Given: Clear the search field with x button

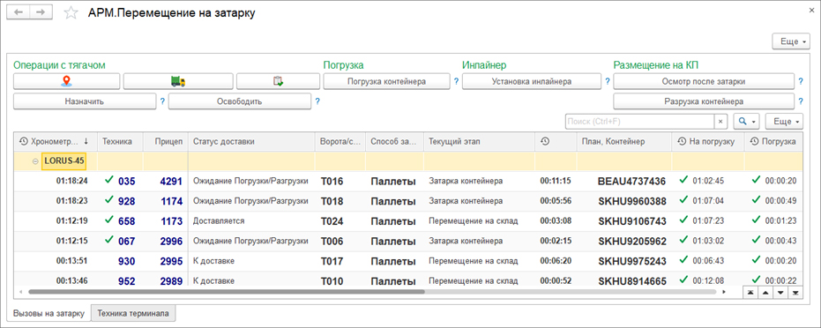Looking at the screenshot, I should pyautogui.click(x=720, y=122).
